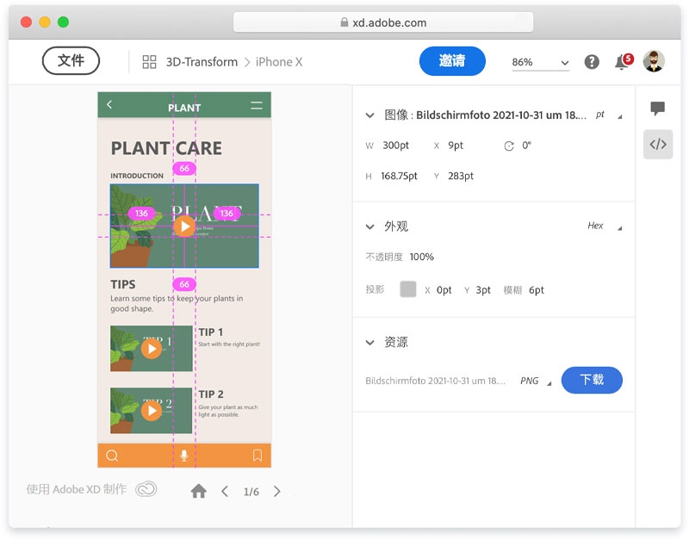This screenshot has height=540, width=689.
Task: Go to next artboard arrow
Action: [276, 491]
